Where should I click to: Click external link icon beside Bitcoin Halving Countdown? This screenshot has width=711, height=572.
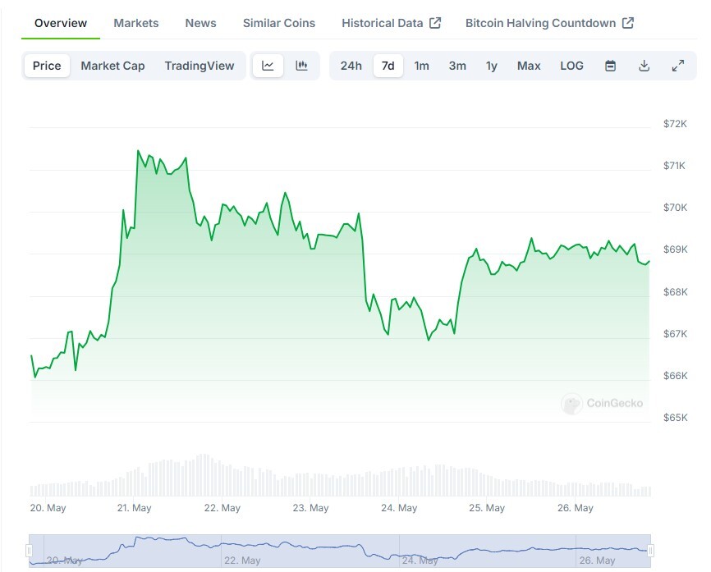628,23
